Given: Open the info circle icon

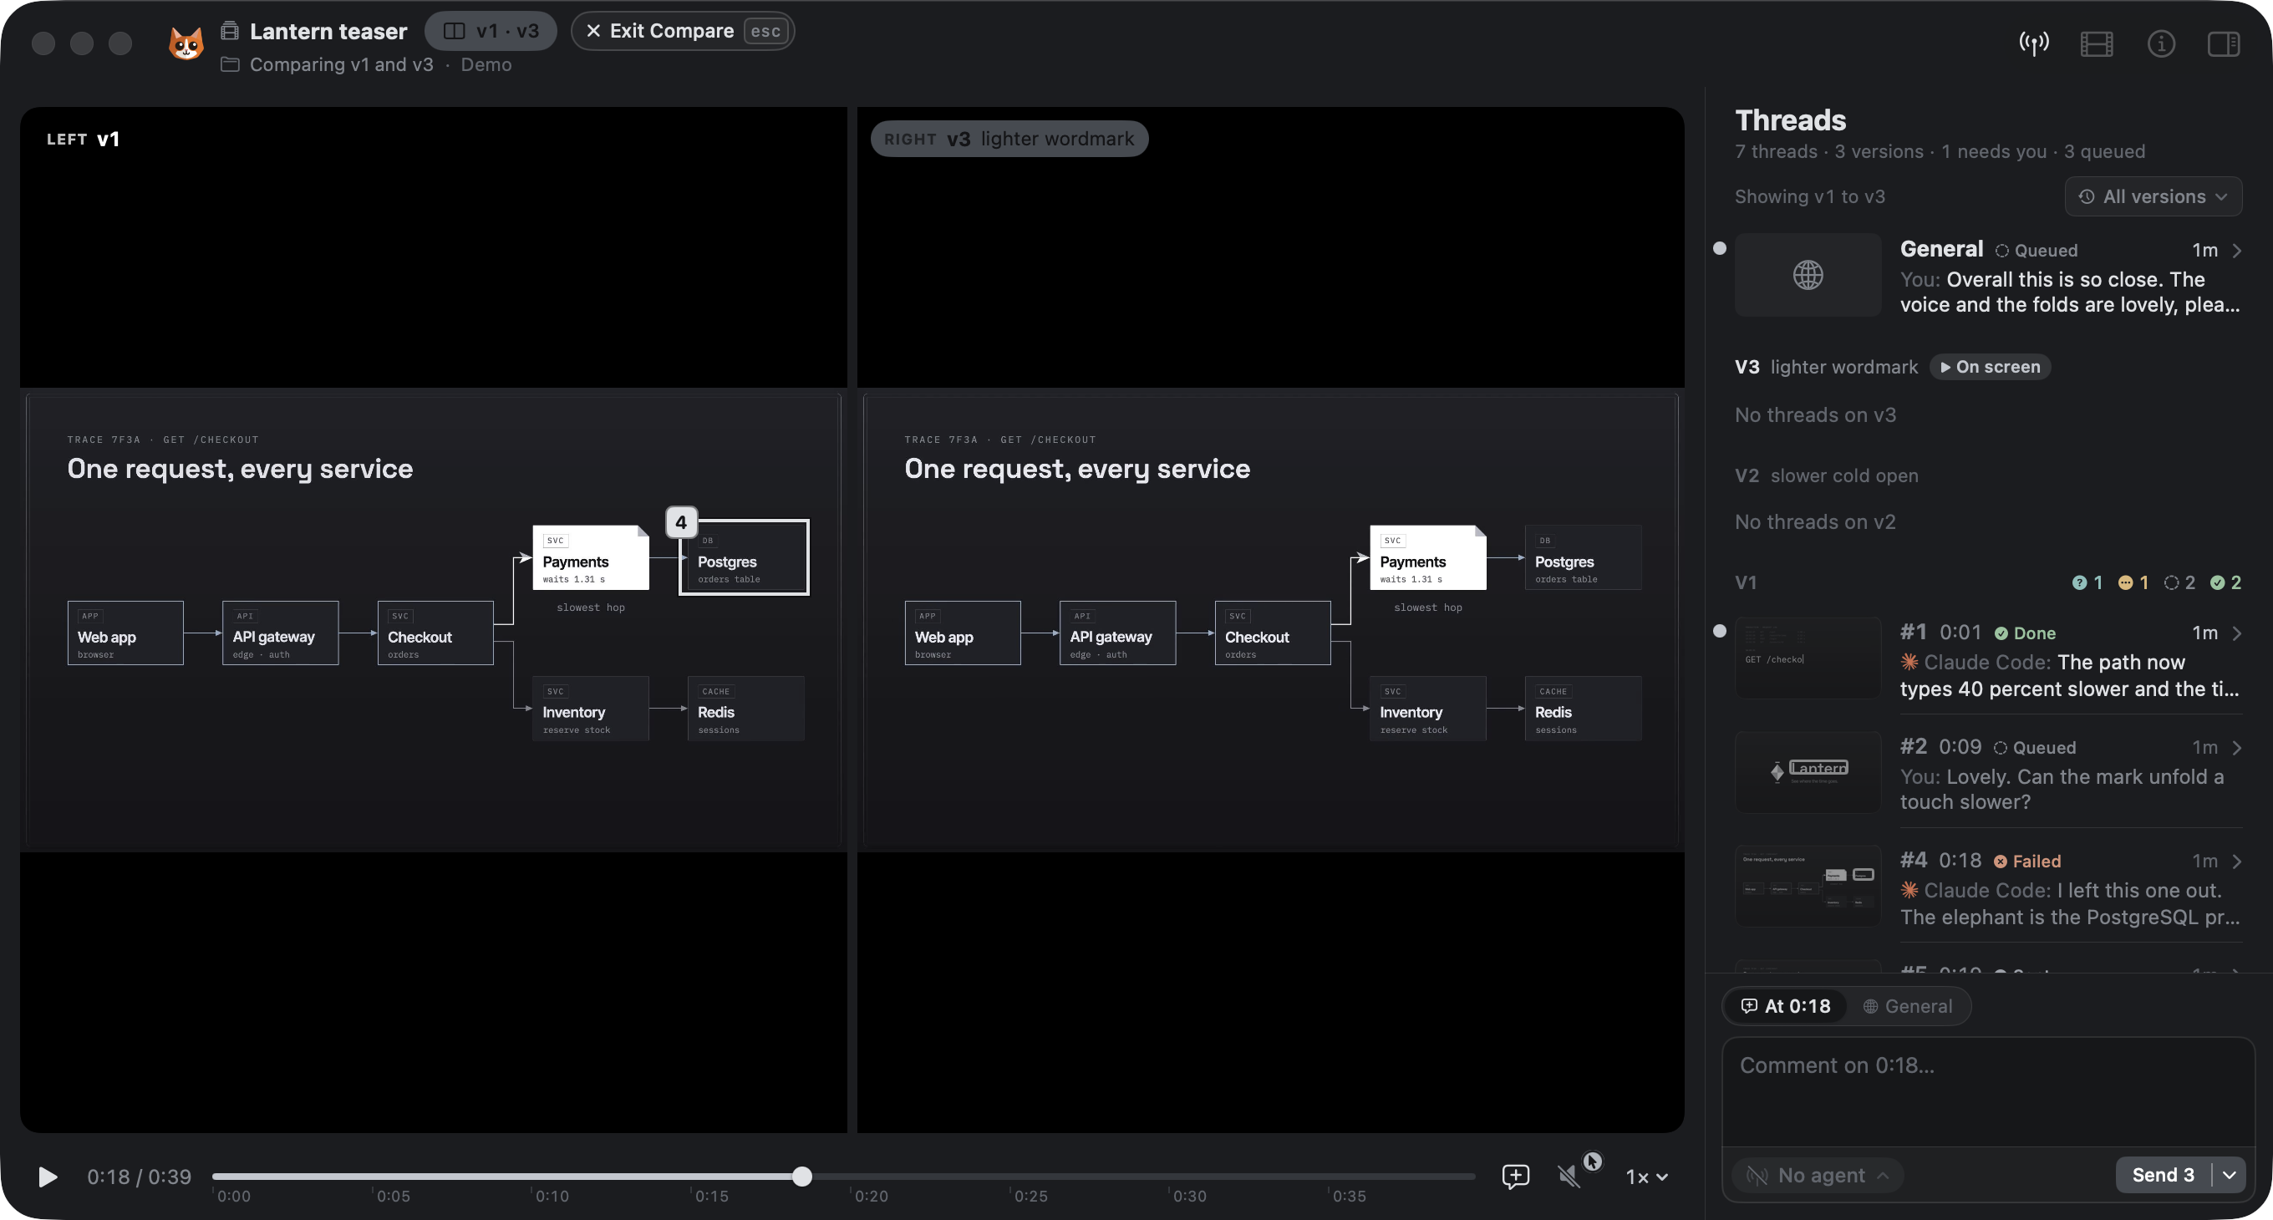Looking at the screenshot, I should pos(2160,43).
